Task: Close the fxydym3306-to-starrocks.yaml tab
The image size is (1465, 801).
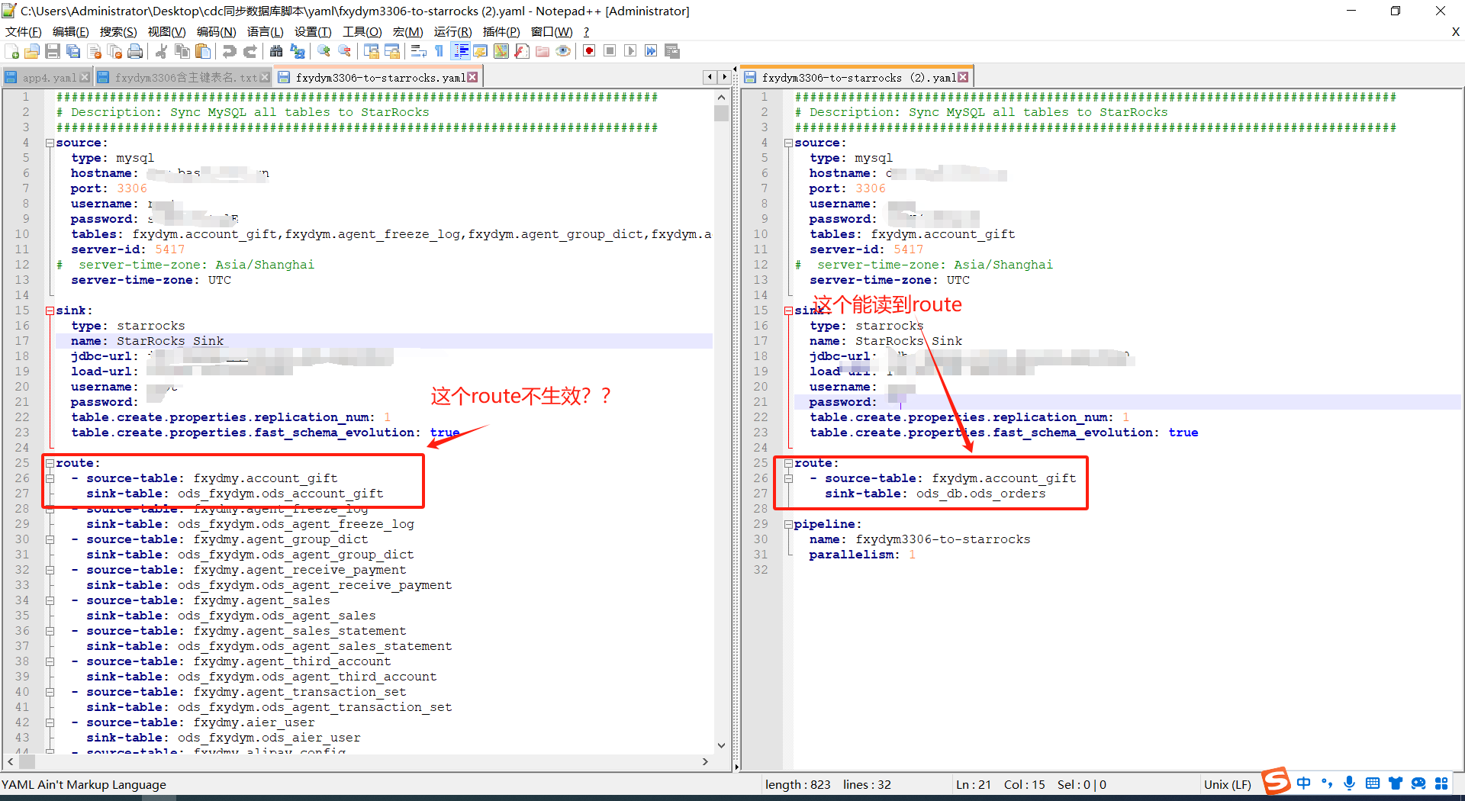Action: [x=473, y=77]
